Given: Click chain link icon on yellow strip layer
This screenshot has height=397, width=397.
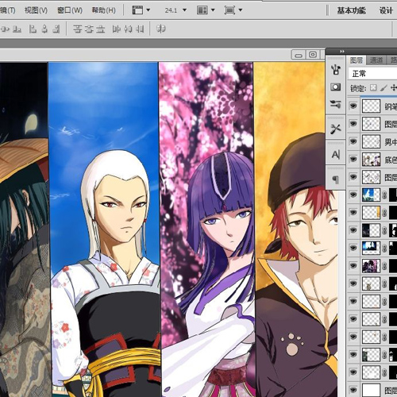Looking at the screenshot, I should point(384,213).
